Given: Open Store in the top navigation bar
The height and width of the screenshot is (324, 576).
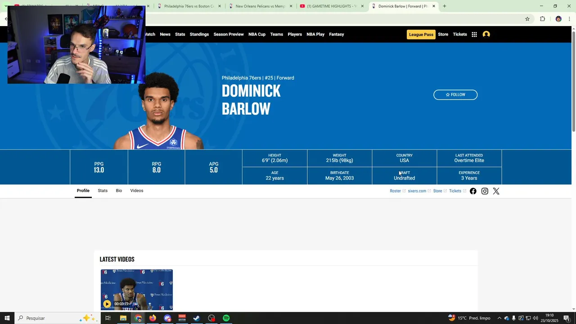Looking at the screenshot, I should 443,34.
